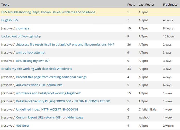Click post count '7' in Bugs in BPS row
180x130 pixels.
(128, 20)
